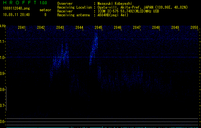Click the Ovserver label
201x128 pixels.
[65, 4]
